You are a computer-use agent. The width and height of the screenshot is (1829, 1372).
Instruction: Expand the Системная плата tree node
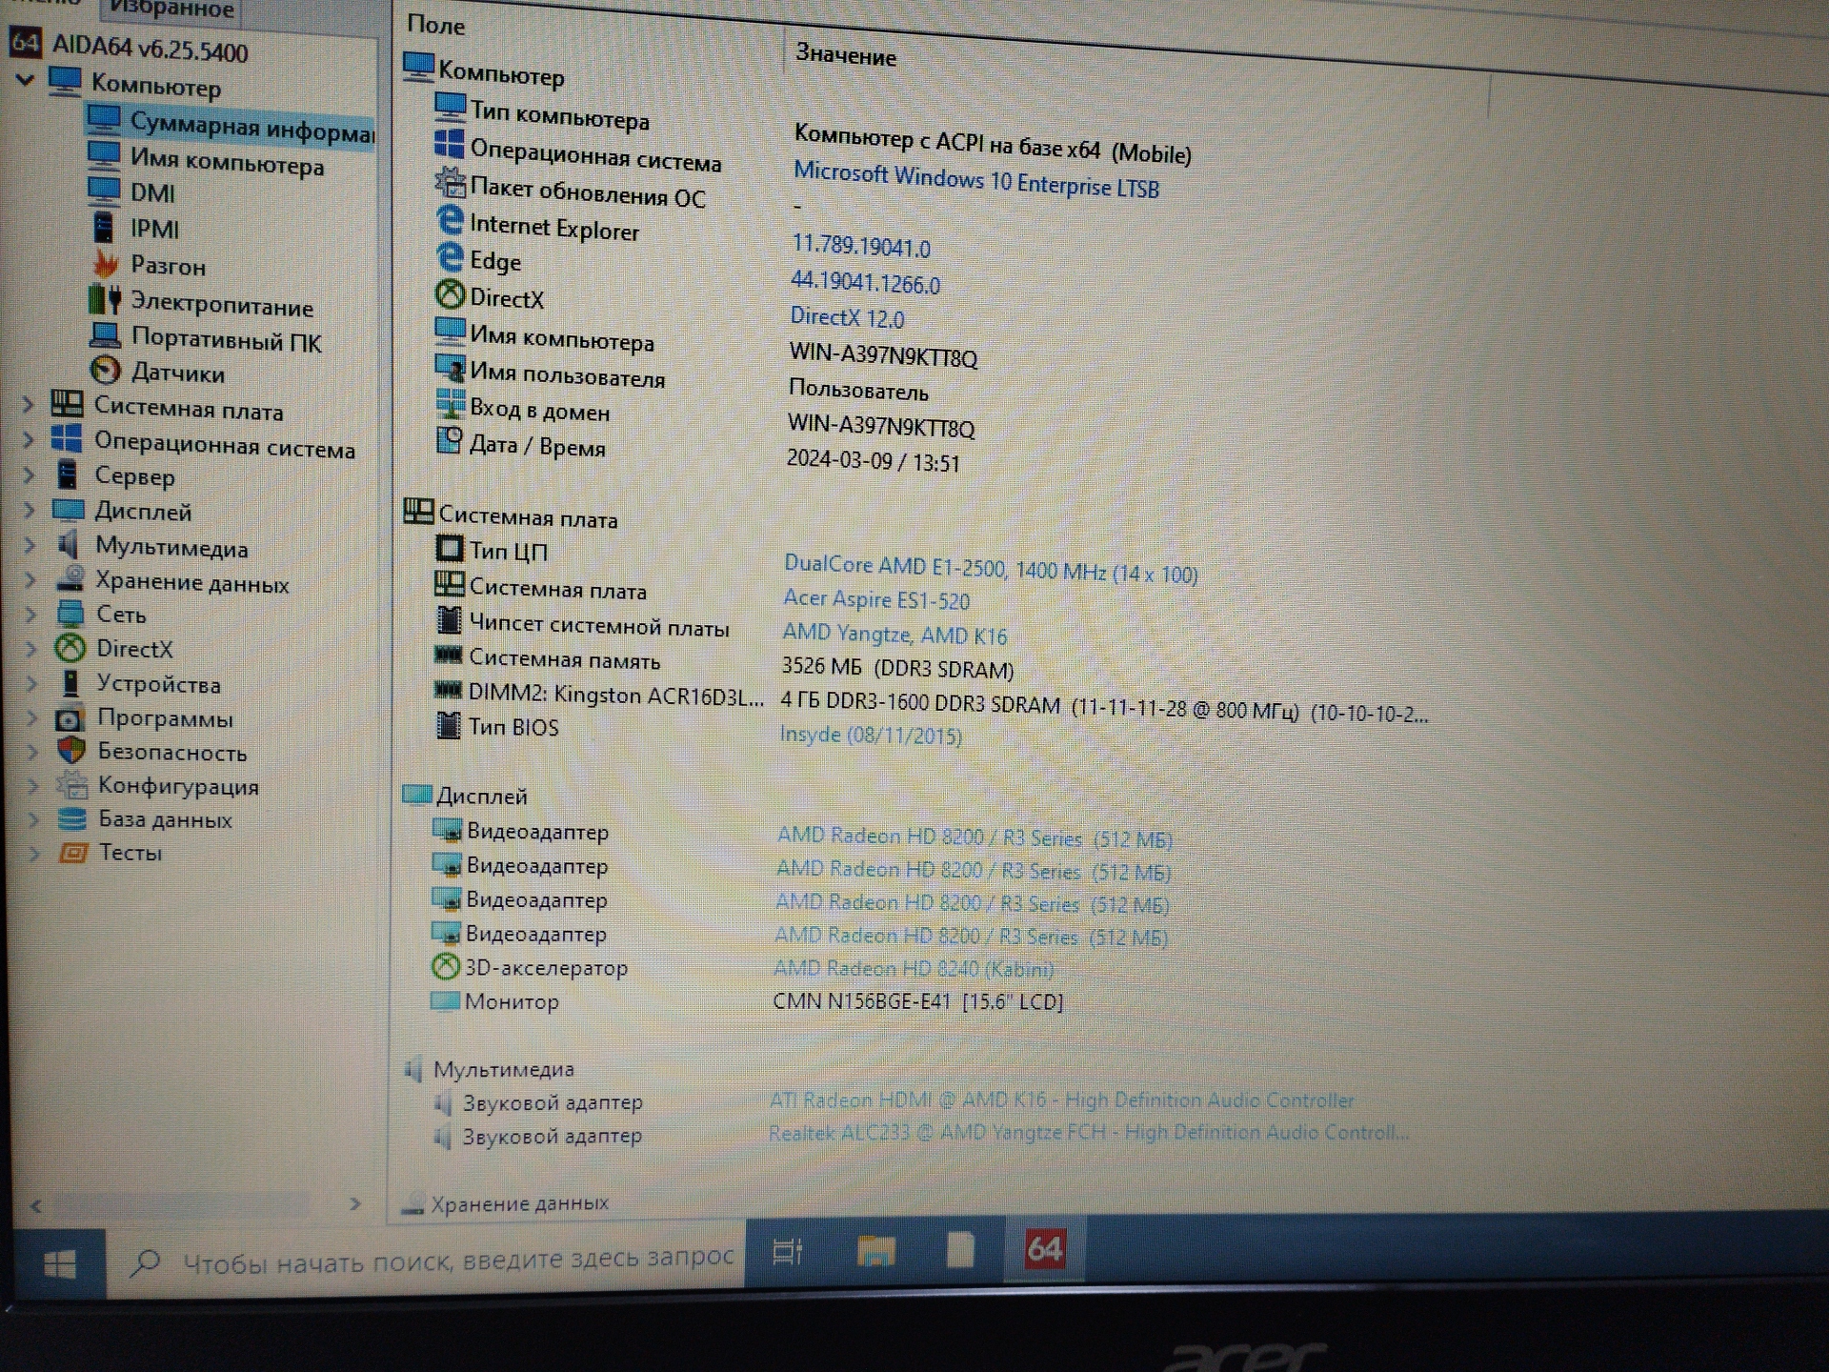tap(29, 405)
